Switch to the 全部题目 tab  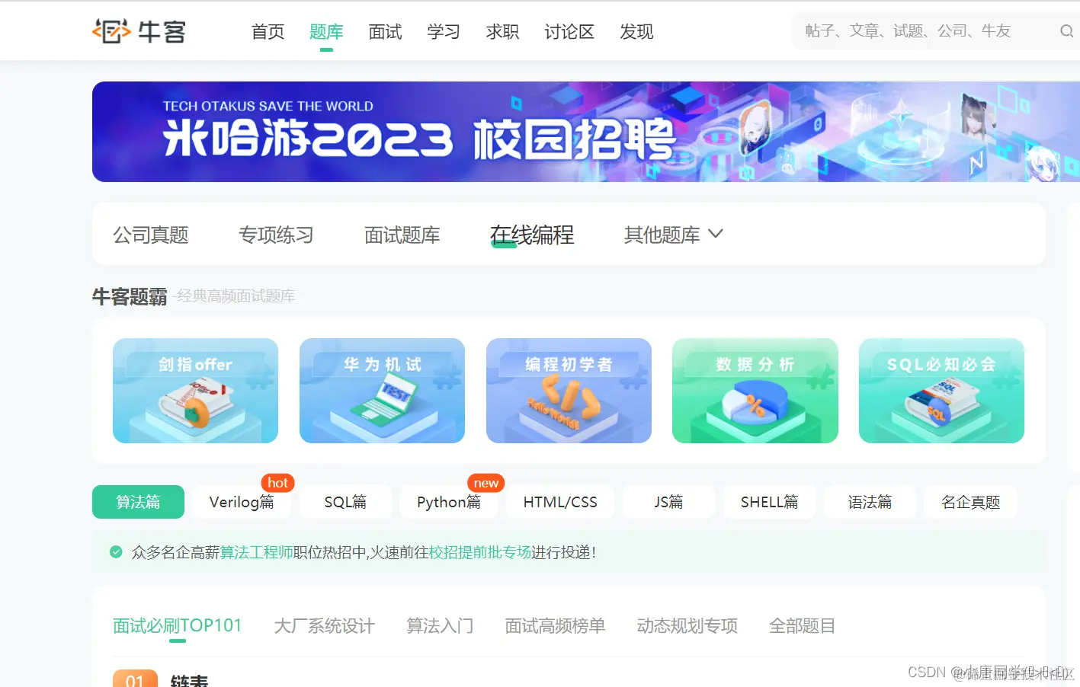(x=802, y=626)
